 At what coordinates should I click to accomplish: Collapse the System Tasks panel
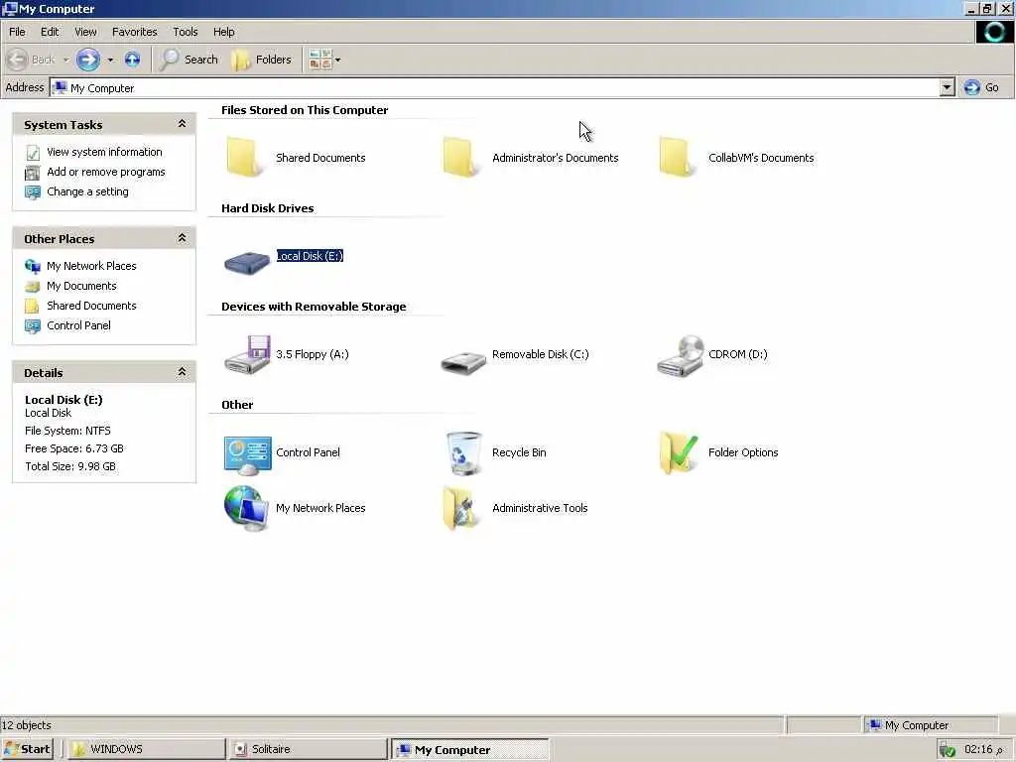tap(183, 124)
